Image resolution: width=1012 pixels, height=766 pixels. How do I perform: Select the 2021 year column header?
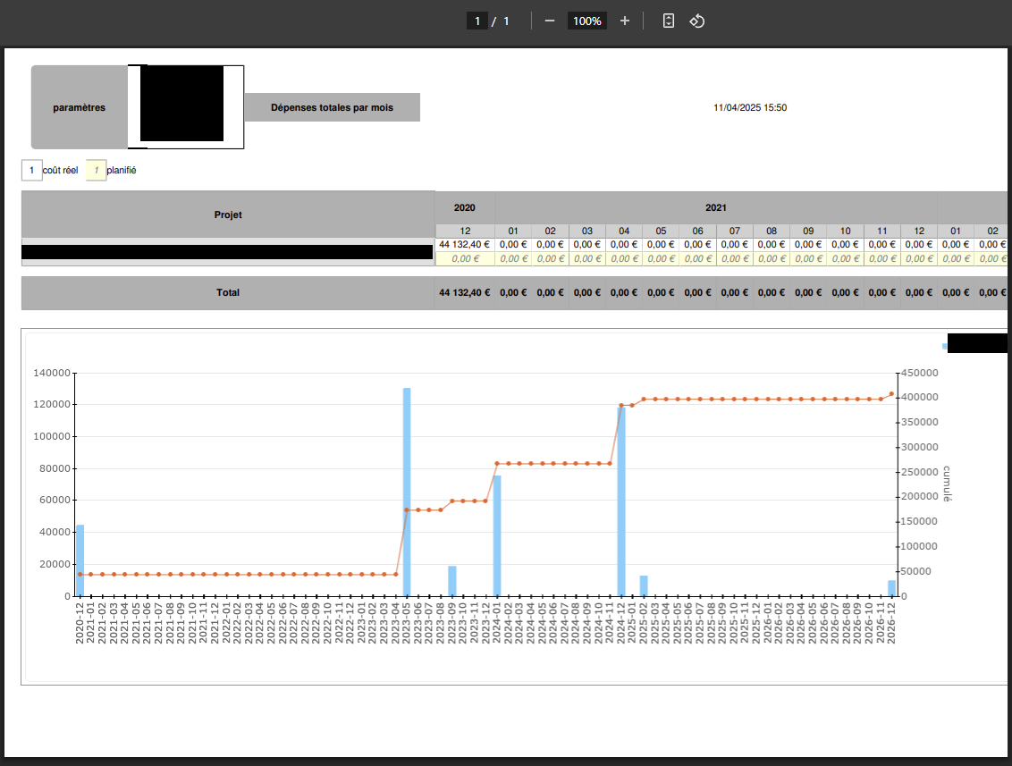pyautogui.click(x=715, y=207)
